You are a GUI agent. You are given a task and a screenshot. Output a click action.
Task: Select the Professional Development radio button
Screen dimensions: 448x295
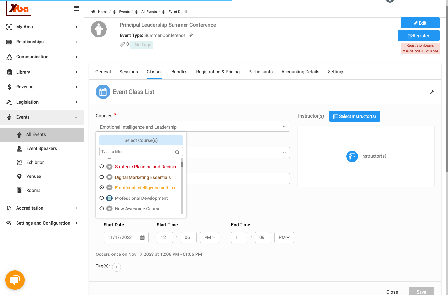pyautogui.click(x=102, y=198)
